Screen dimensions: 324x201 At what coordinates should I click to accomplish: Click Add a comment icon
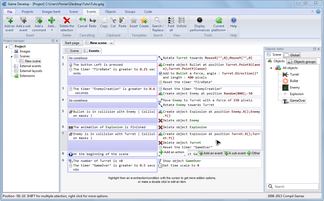(x=39, y=20)
